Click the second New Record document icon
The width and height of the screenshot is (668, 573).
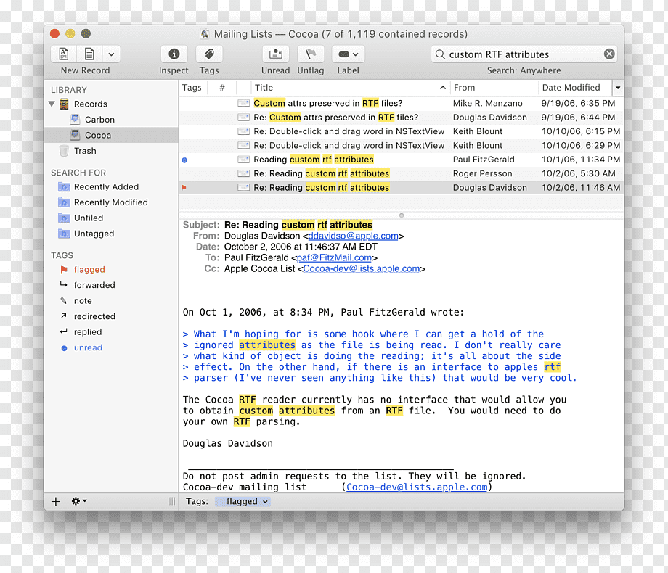(x=89, y=54)
